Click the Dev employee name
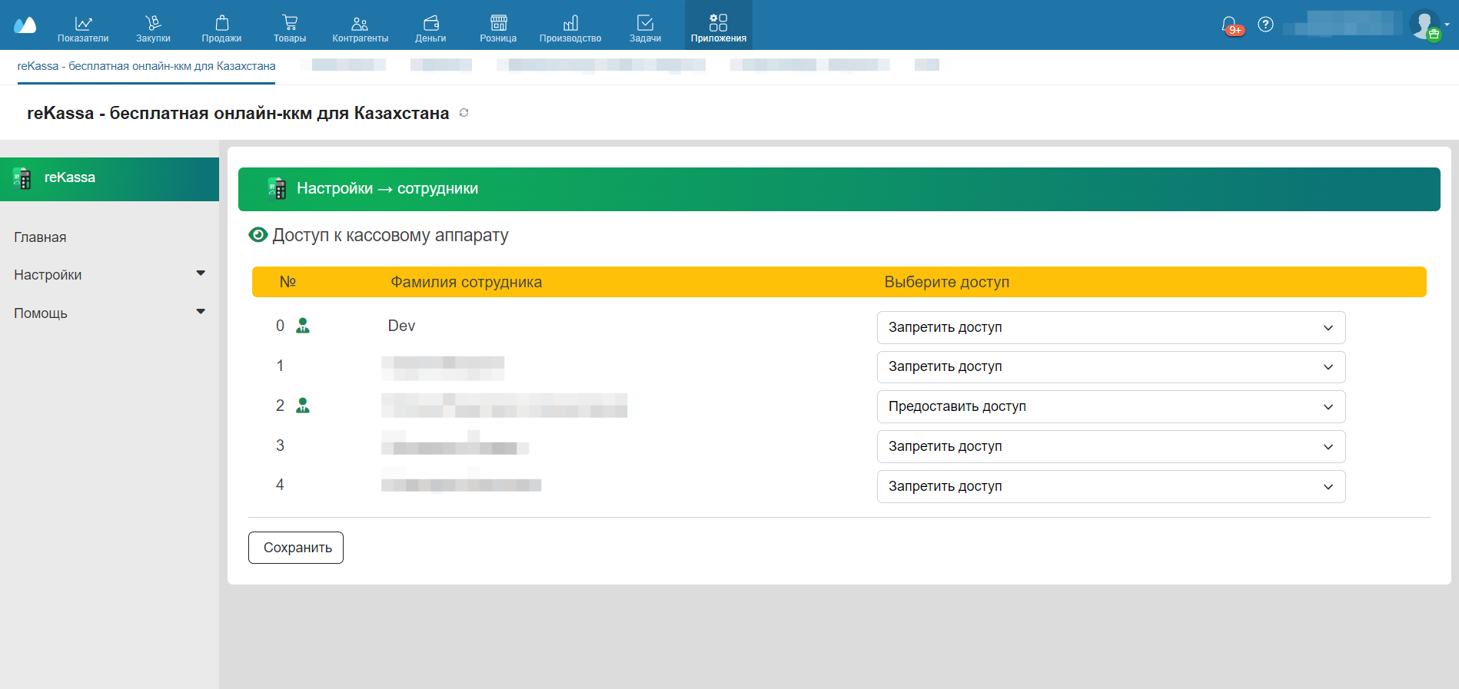Screen dimensions: 1459x689 (401, 326)
